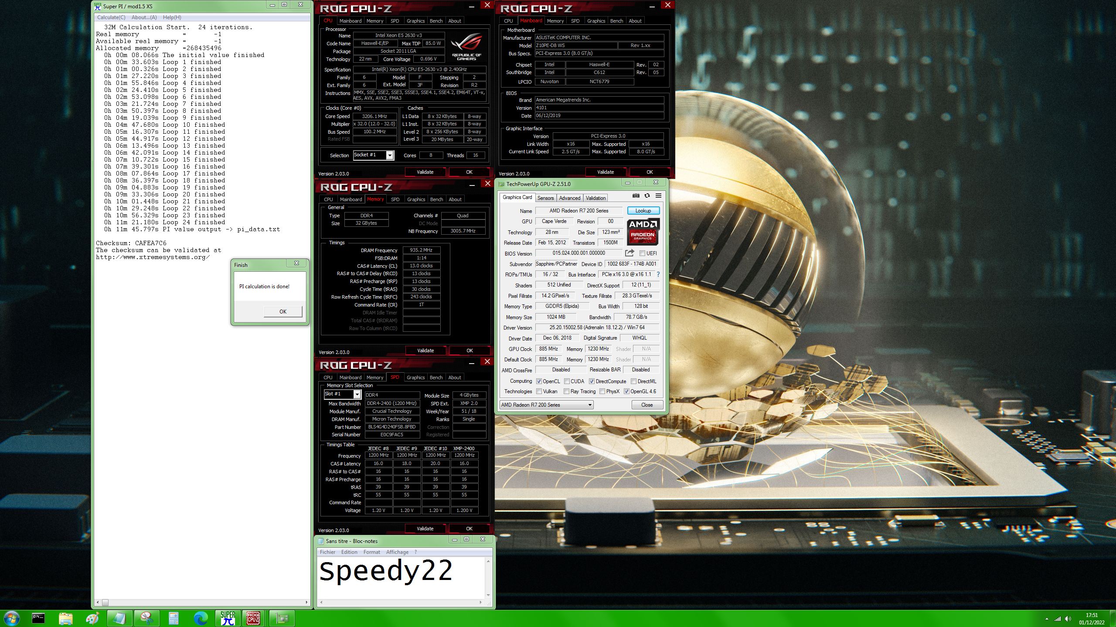The width and height of the screenshot is (1116, 627).
Task: Open the Windows Start orb
Action: coord(11,618)
